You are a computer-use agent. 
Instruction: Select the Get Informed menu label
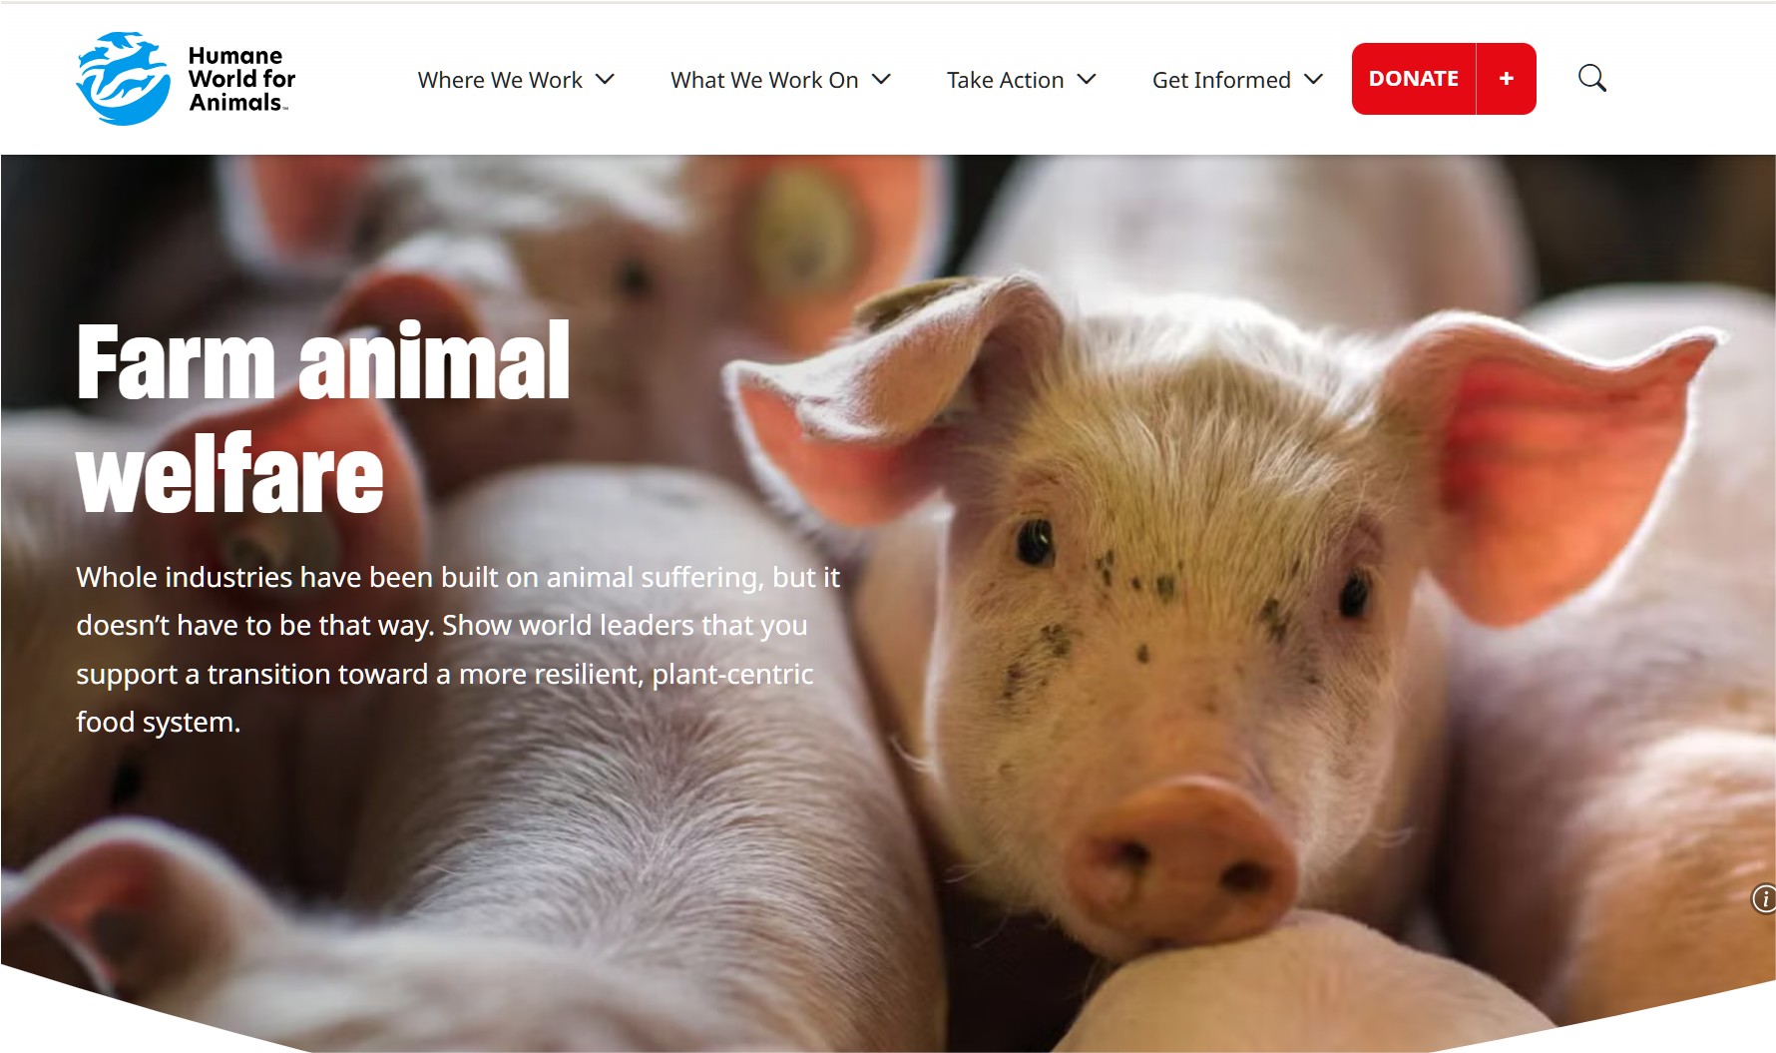point(1221,80)
